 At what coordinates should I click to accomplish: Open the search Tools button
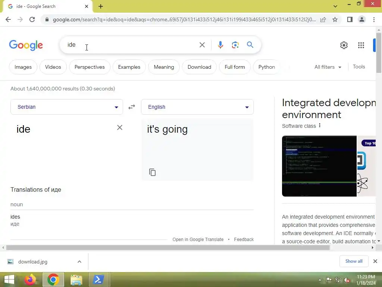(x=359, y=67)
